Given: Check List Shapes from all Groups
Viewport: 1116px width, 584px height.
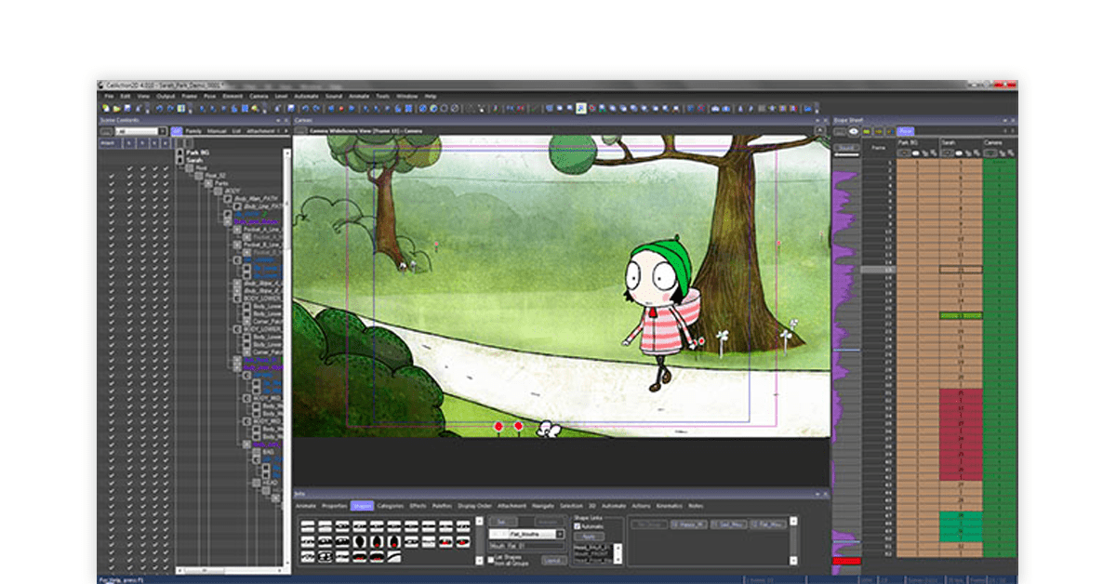Looking at the screenshot, I should (x=490, y=558).
